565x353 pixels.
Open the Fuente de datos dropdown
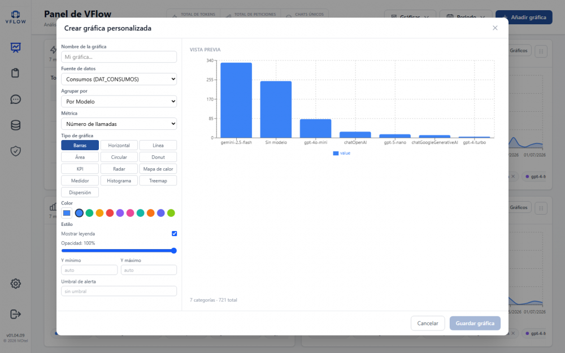coord(119,79)
